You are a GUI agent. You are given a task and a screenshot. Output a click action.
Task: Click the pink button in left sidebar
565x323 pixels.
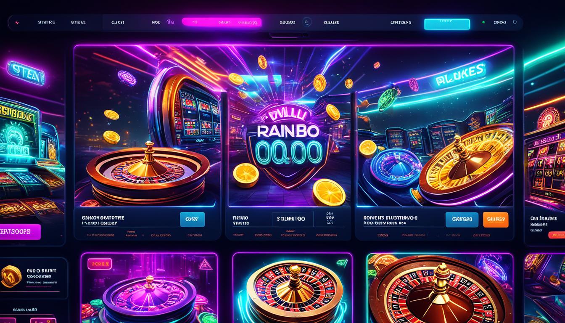point(20,232)
